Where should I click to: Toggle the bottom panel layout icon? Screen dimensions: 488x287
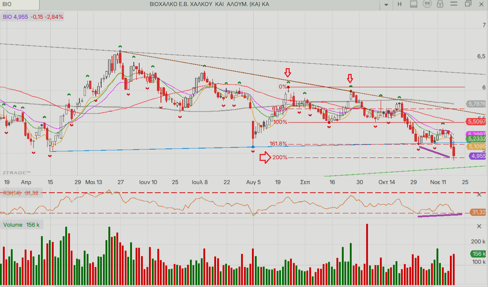click(x=414, y=4)
